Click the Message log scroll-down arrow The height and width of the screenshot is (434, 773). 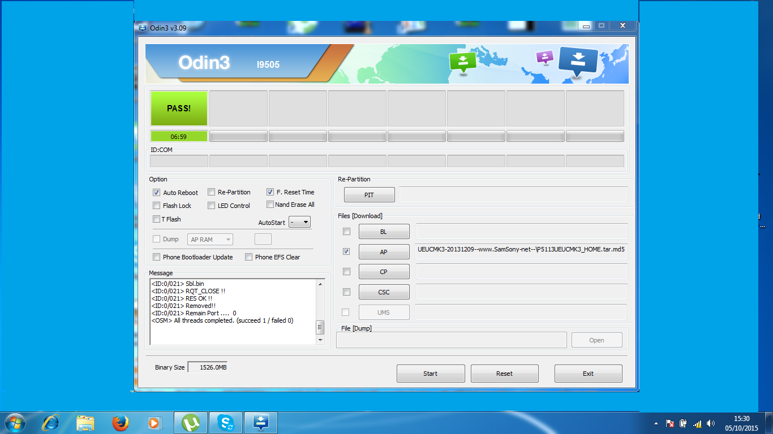[x=320, y=340]
